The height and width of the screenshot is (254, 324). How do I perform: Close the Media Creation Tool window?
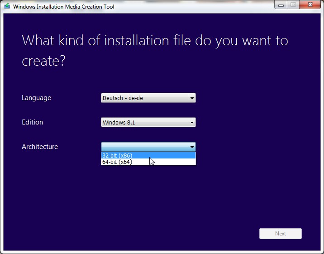tap(310, 5)
